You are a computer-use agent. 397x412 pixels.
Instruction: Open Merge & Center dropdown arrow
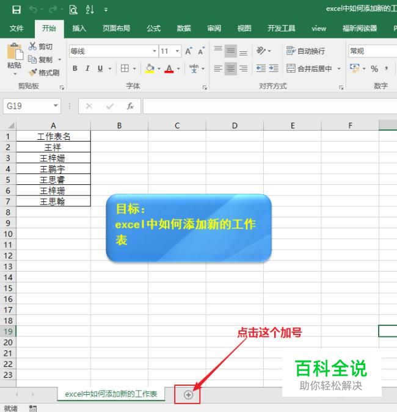point(339,68)
